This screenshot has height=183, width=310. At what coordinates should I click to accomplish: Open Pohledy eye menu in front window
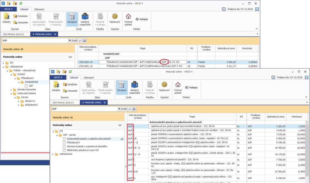(191, 88)
